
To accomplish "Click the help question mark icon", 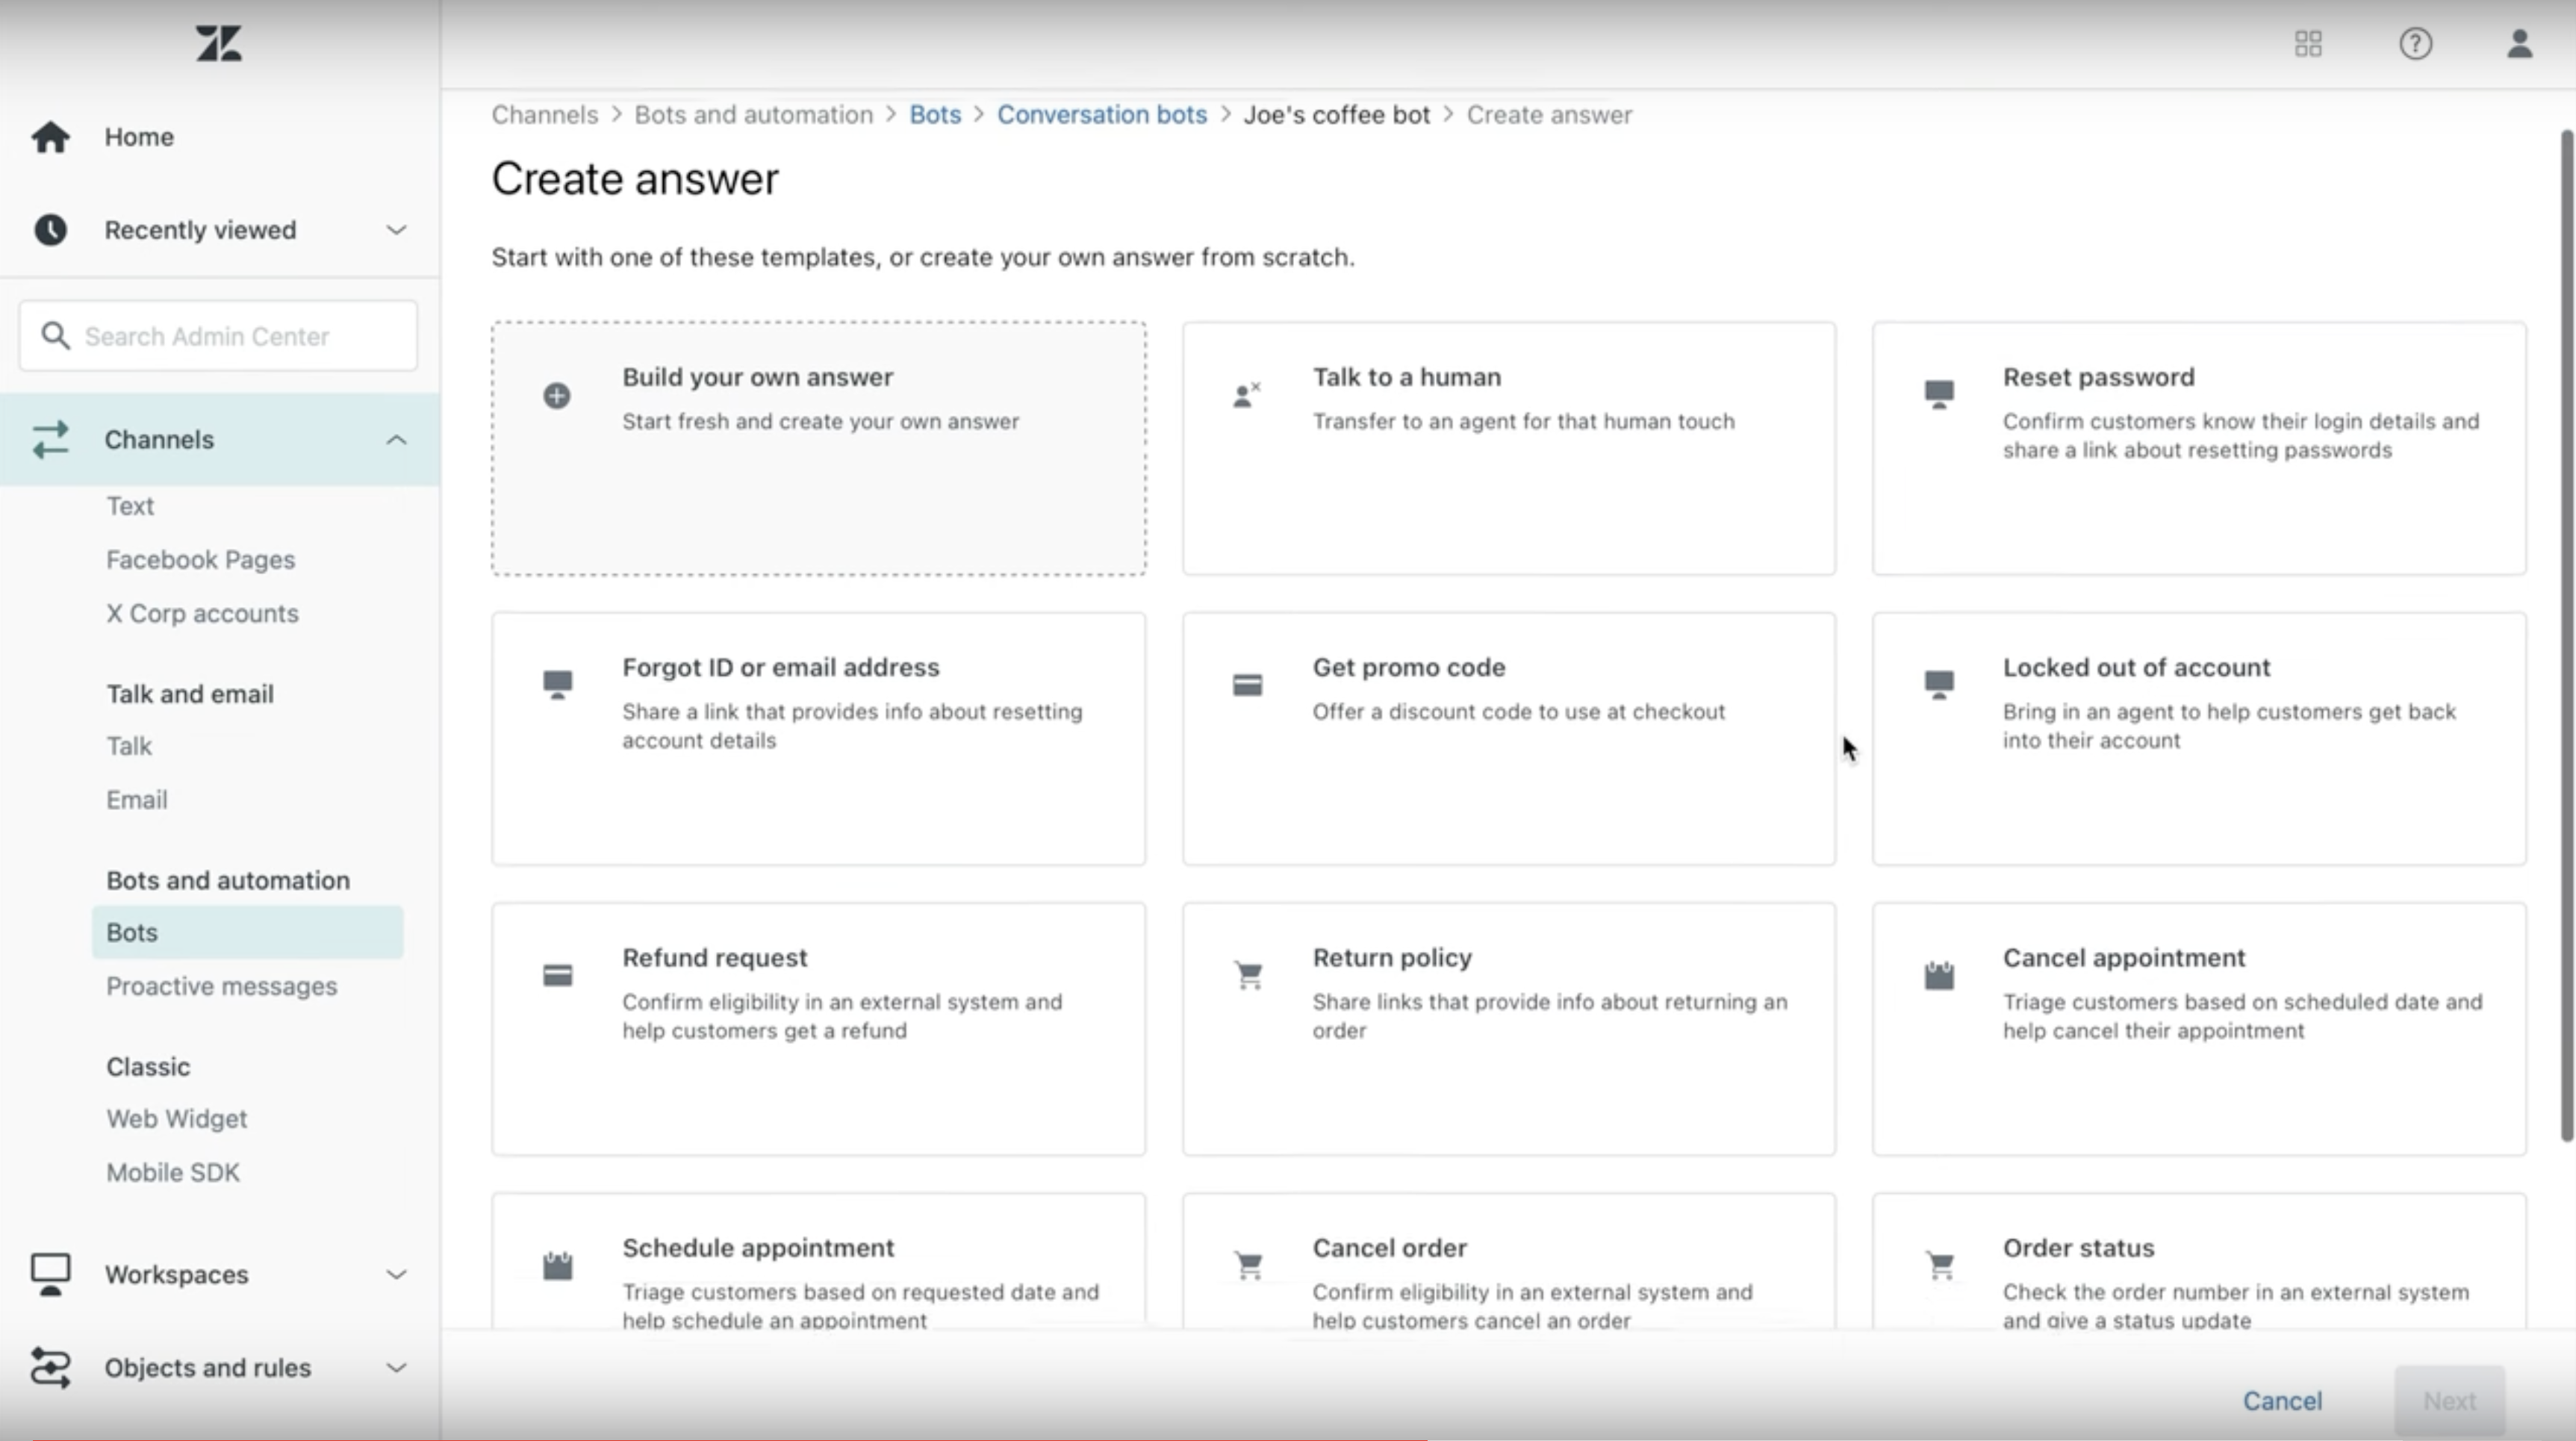I will point(2415,44).
